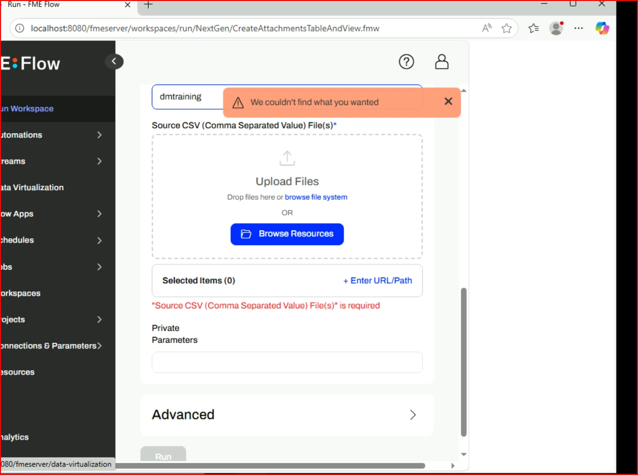Click the site information icon in address bar
The image size is (638, 475).
[20, 29]
